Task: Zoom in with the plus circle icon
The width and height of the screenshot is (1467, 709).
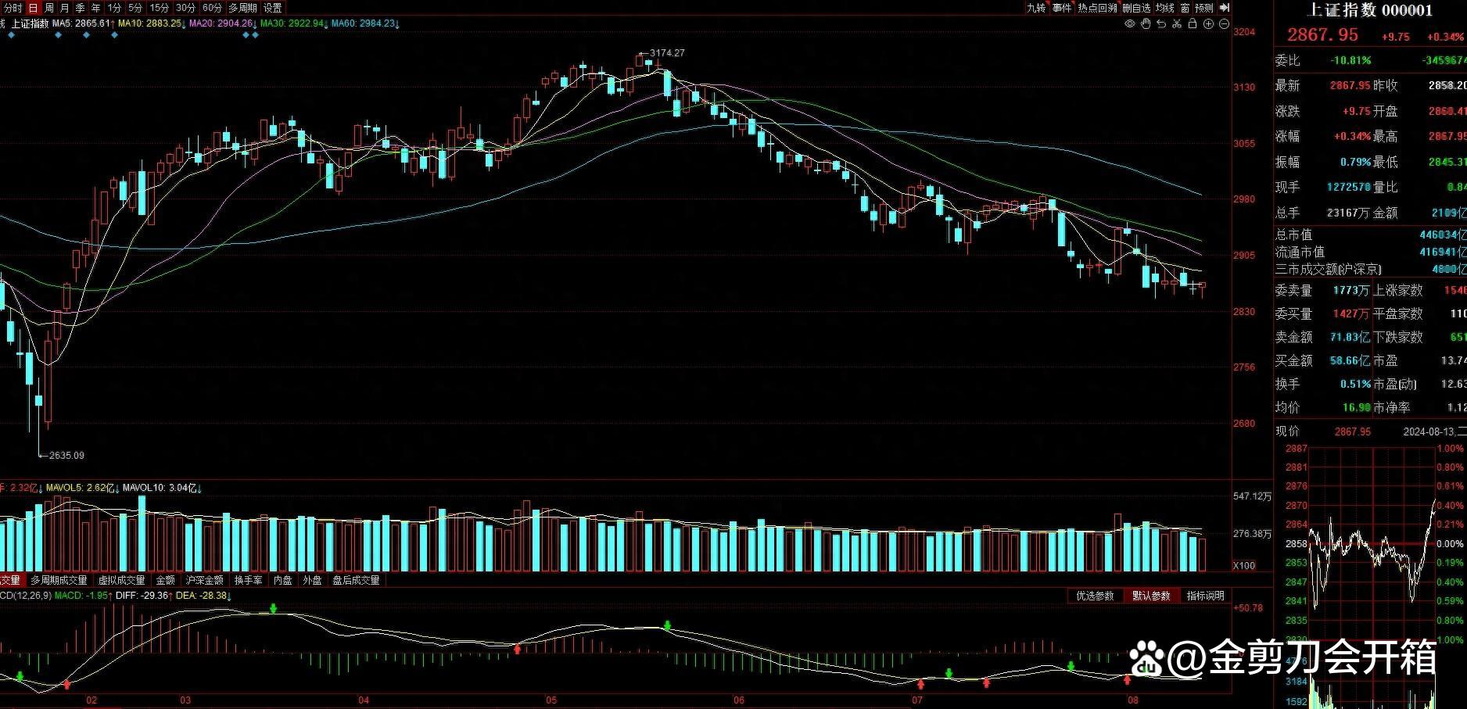Action: tap(1208, 24)
